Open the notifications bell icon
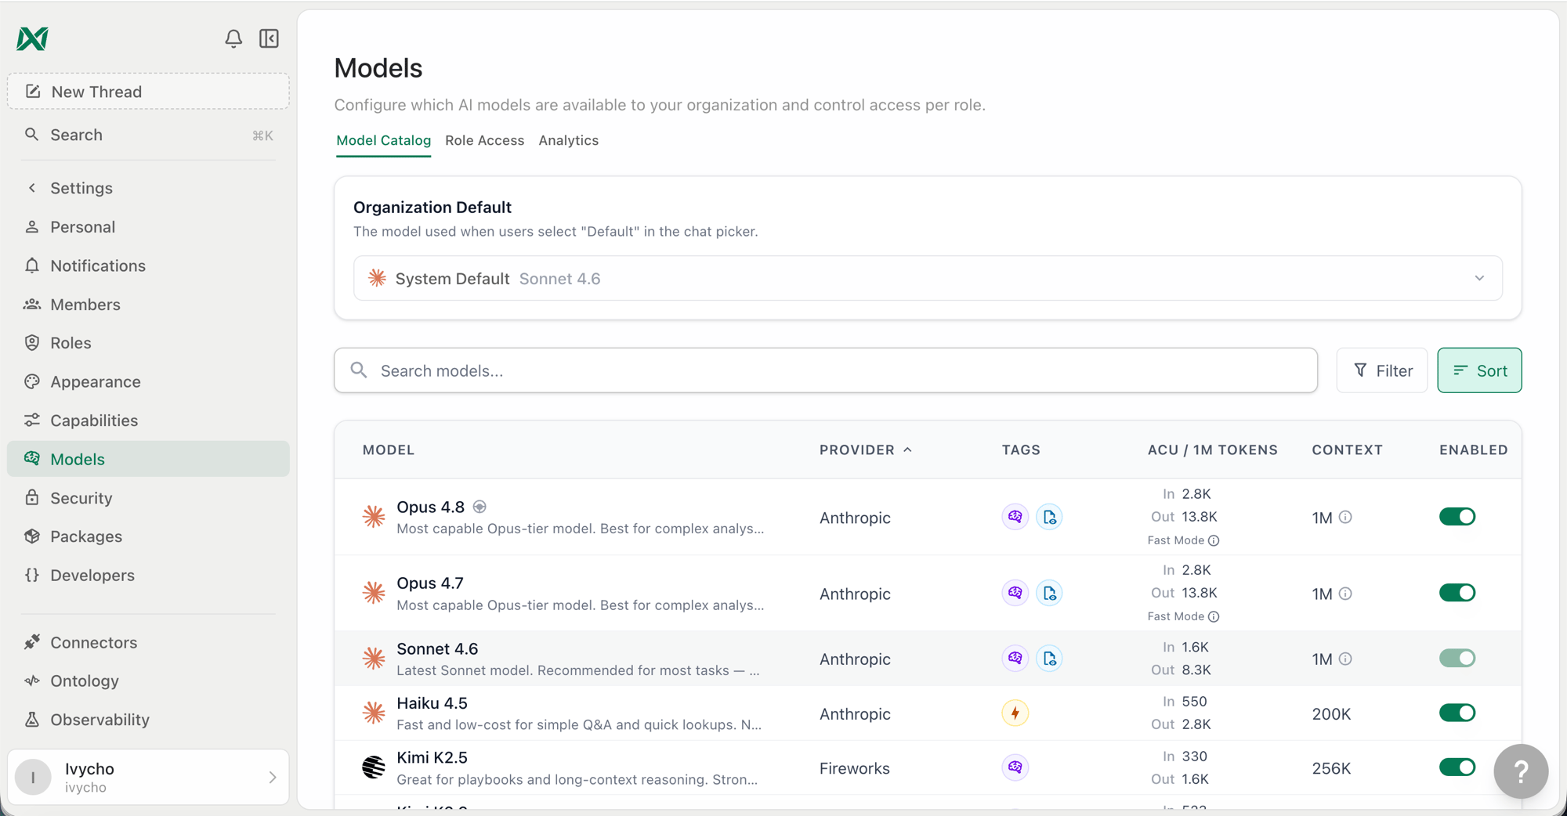The image size is (1567, 816). click(233, 38)
